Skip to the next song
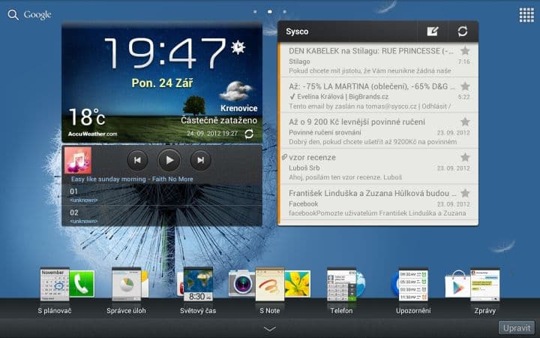 point(200,159)
